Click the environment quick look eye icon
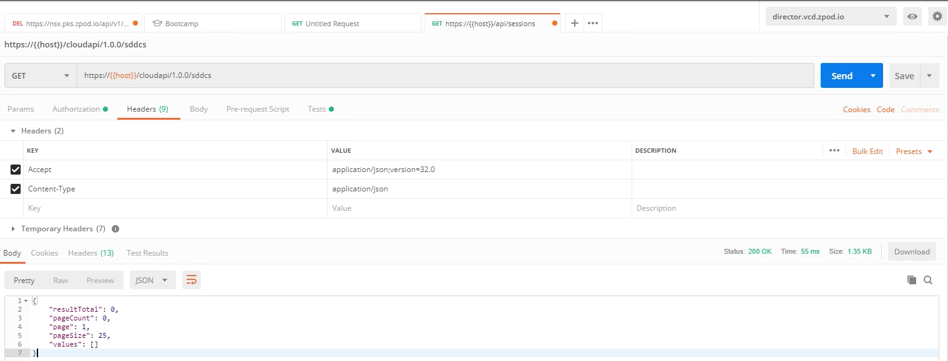948x361 pixels. click(912, 17)
